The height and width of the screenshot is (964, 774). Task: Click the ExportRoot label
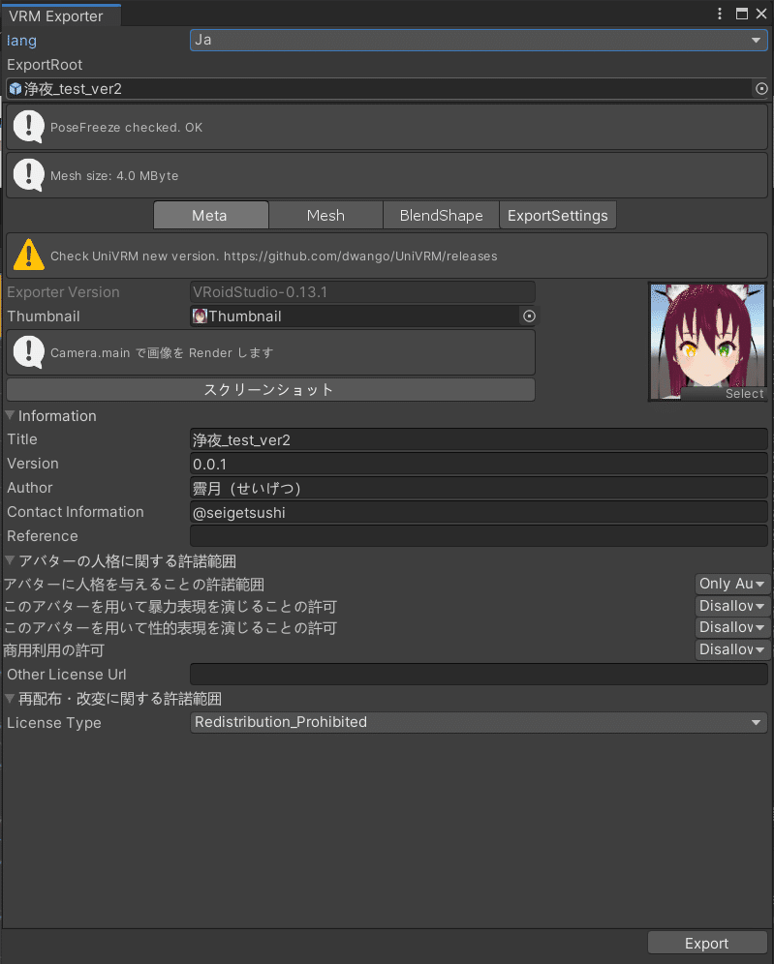pyautogui.click(x=45, y=65)
